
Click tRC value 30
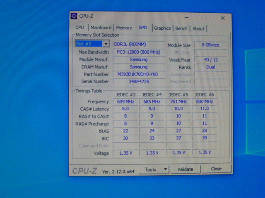125,138
